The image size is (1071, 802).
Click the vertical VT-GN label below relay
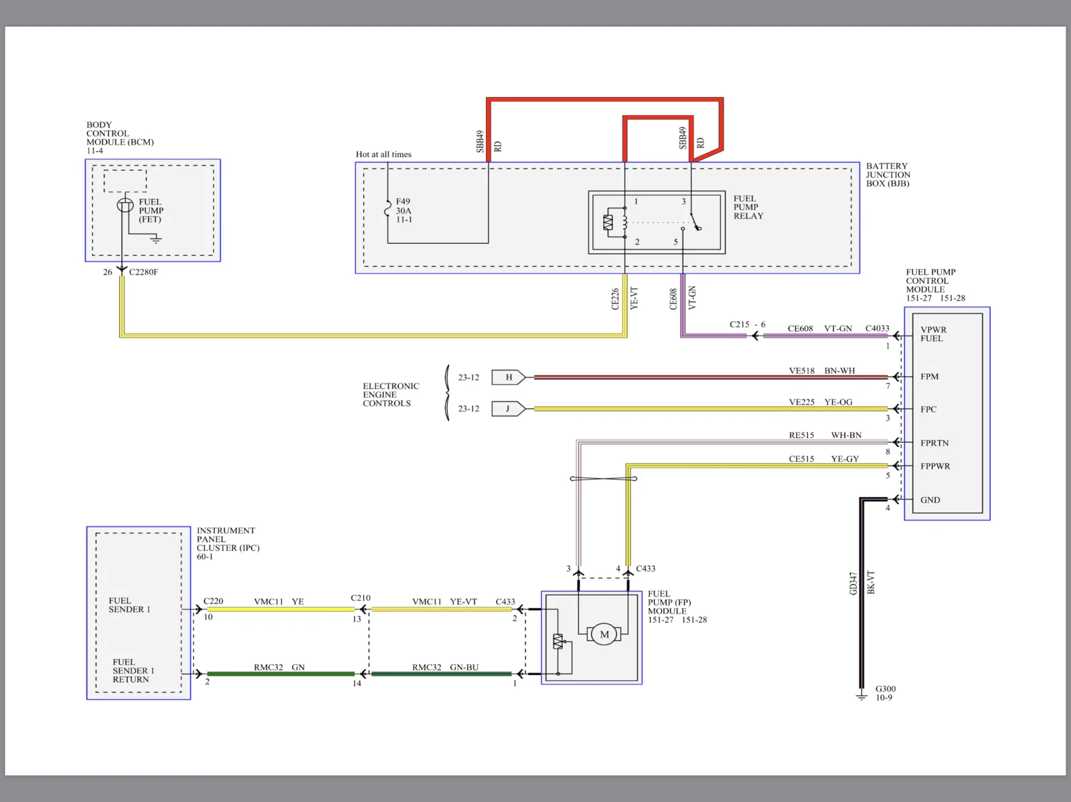(692, 298)
